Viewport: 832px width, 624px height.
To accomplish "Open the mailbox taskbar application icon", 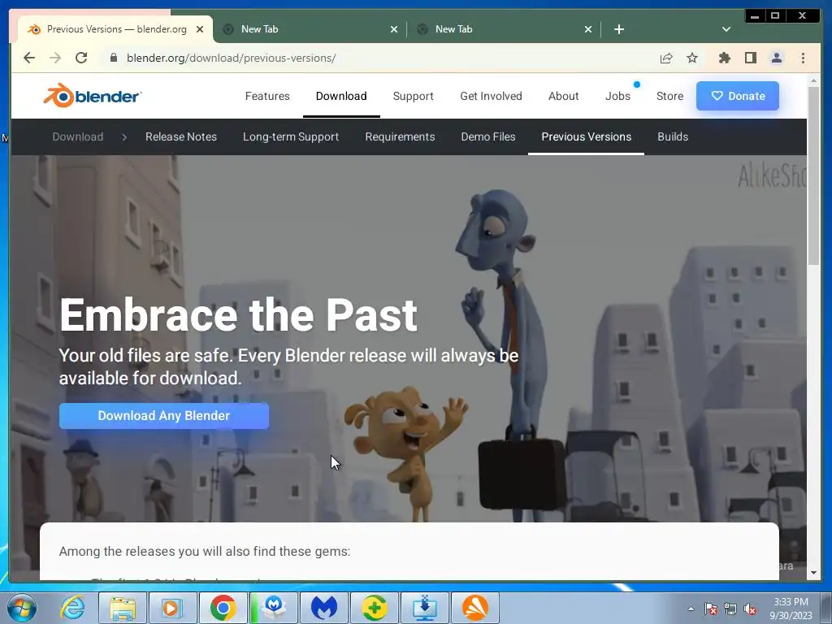I will (274, 608).
